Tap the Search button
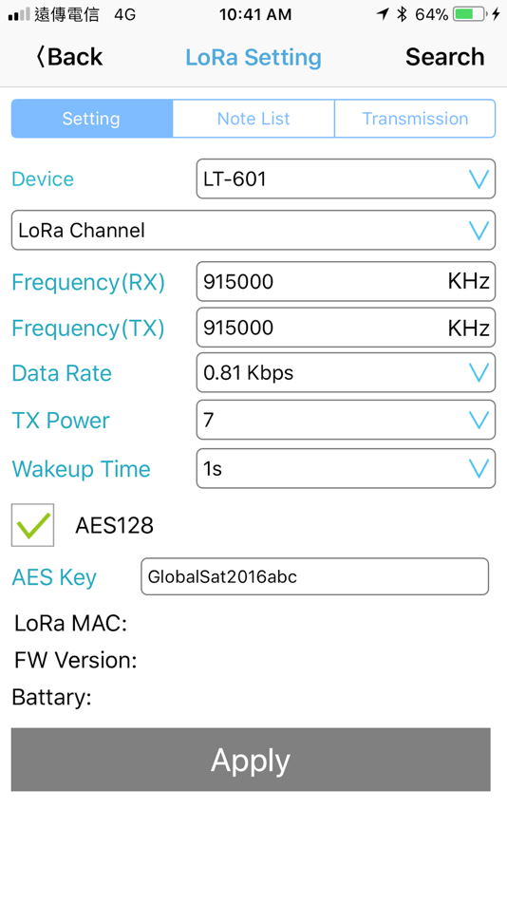507x902 pixels. pos(445,57)
